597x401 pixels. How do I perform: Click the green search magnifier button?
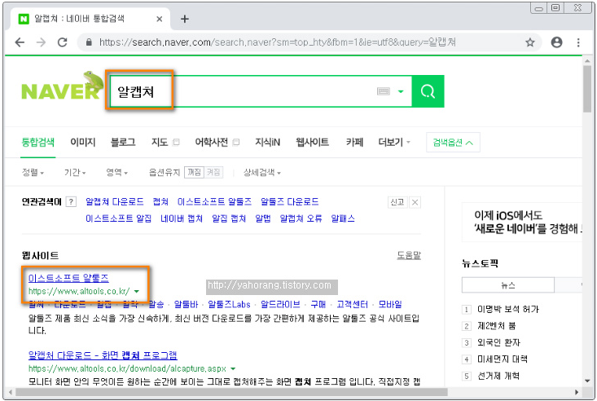428,91
